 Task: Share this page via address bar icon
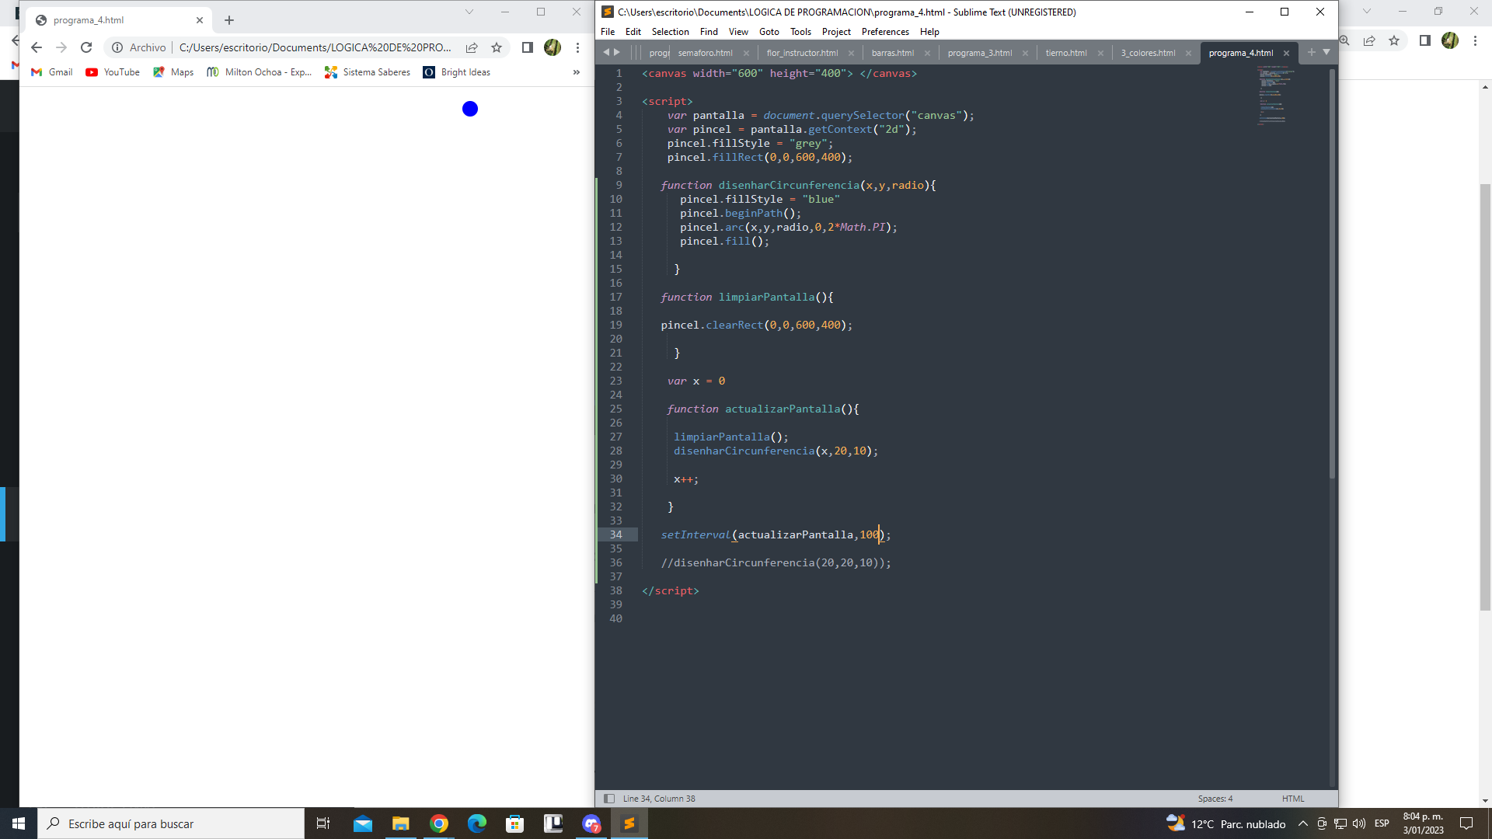[x=472, y=47]
